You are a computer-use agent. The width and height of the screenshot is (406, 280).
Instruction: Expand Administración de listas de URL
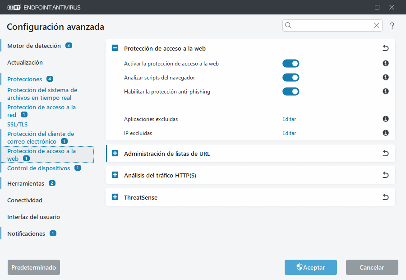[x=115, y=153]
